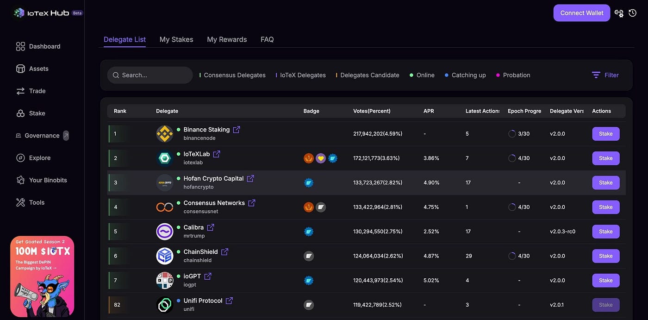This screenshot has width=648, height=320.
Task: Click Hofan Crypto Capital's blue badge icon
Action: [309, 182]
